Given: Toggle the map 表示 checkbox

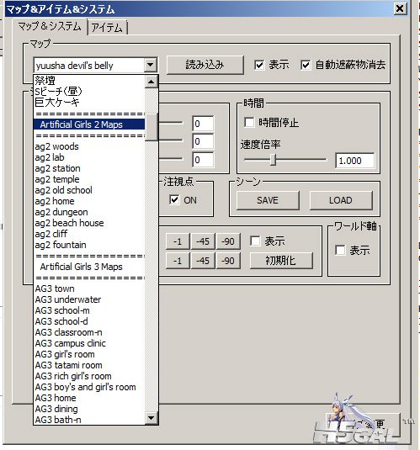Looking at the screenshot, I should tap(259, 65).
